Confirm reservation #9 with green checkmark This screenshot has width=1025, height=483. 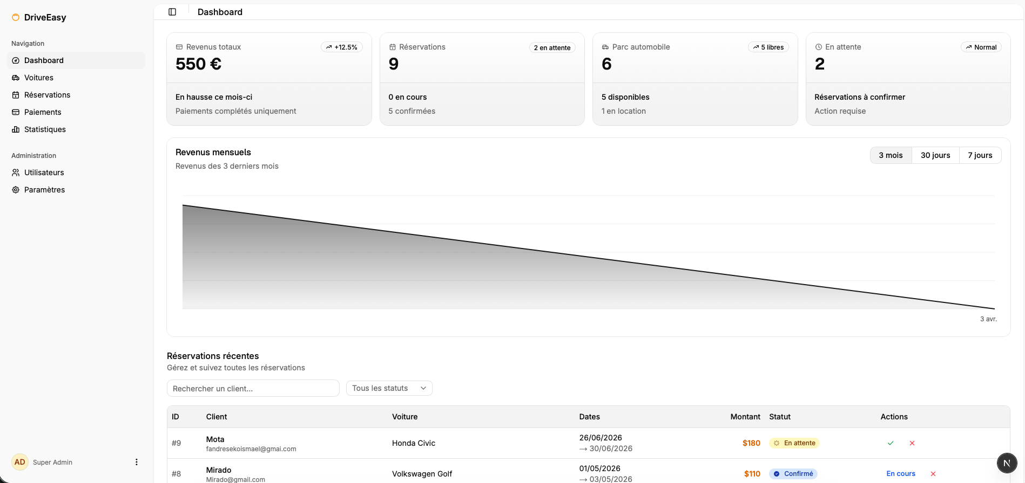pyautogui.click(x=891, y=443)
